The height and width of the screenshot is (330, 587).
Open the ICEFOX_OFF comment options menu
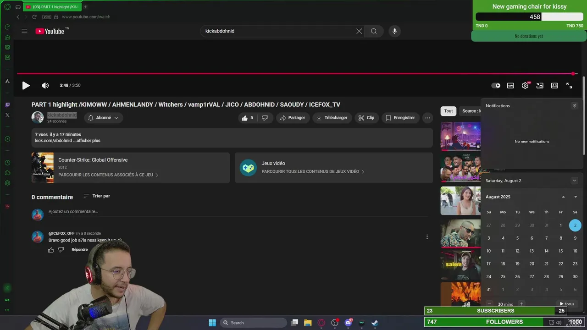coord(427,237)
